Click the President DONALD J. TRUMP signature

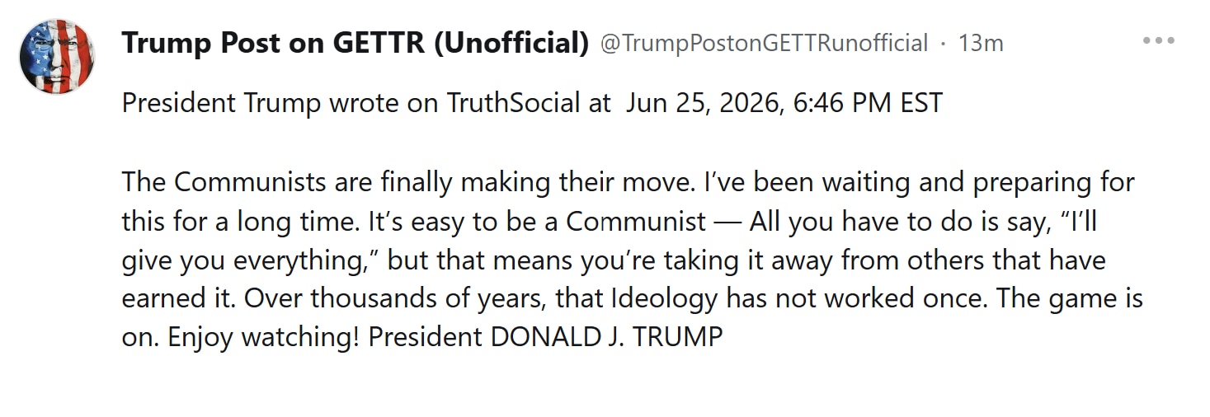(545, 337)
